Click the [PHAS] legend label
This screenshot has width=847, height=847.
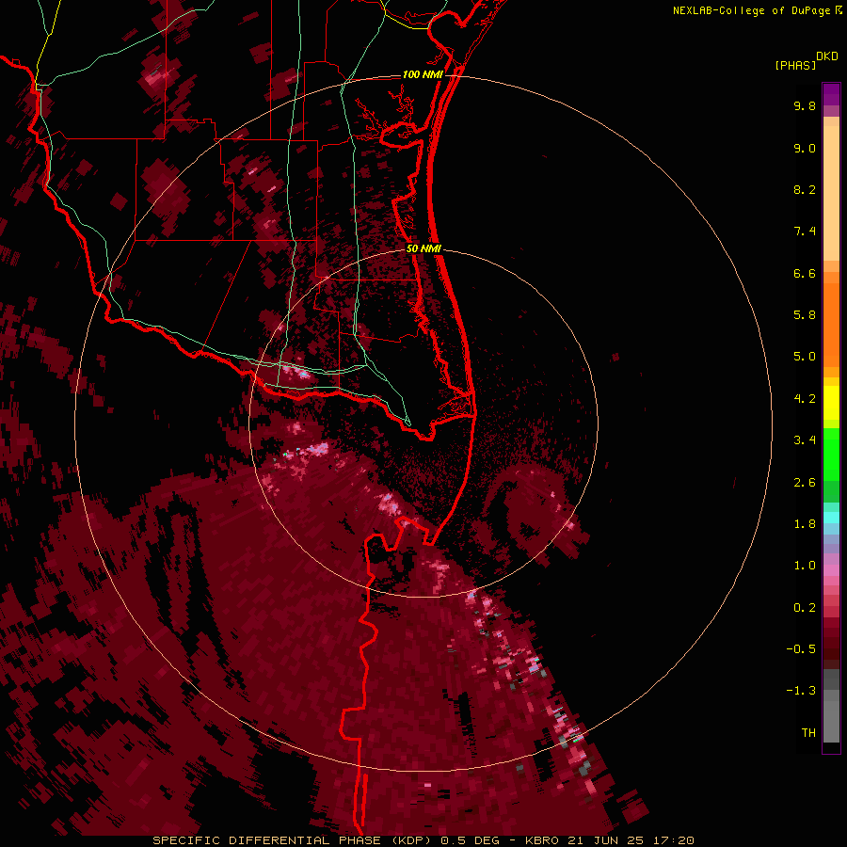pos(795,66)
